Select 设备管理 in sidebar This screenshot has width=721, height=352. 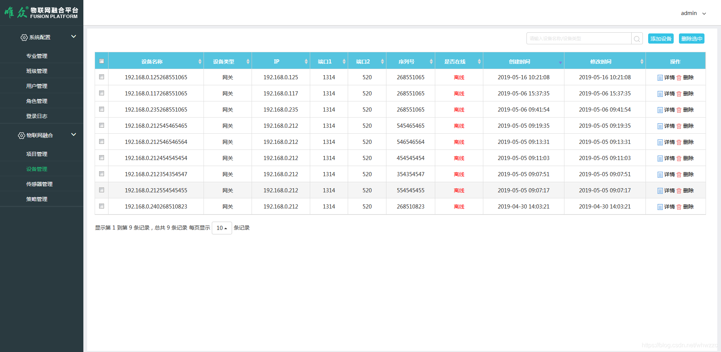point(37,169)
